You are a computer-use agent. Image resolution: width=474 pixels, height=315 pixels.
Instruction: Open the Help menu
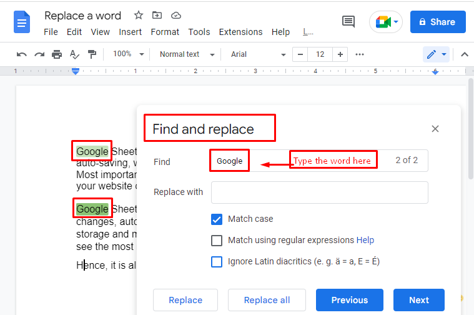pyautogui.click(x=280, y=32)
